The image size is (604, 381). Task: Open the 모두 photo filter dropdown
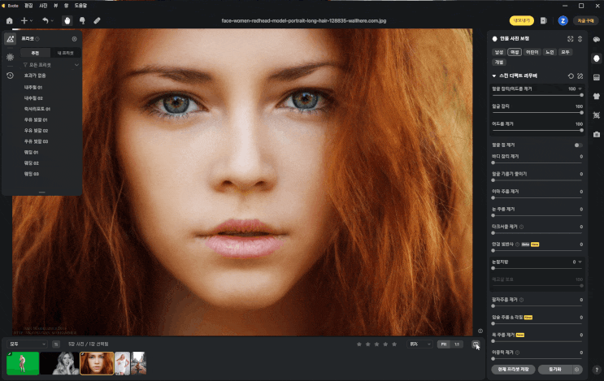[28, 344]
